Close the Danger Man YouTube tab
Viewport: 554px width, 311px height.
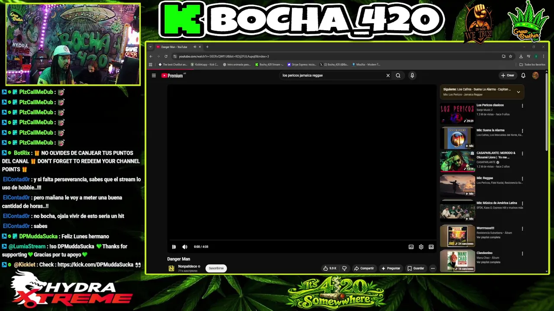pos(200,47)
